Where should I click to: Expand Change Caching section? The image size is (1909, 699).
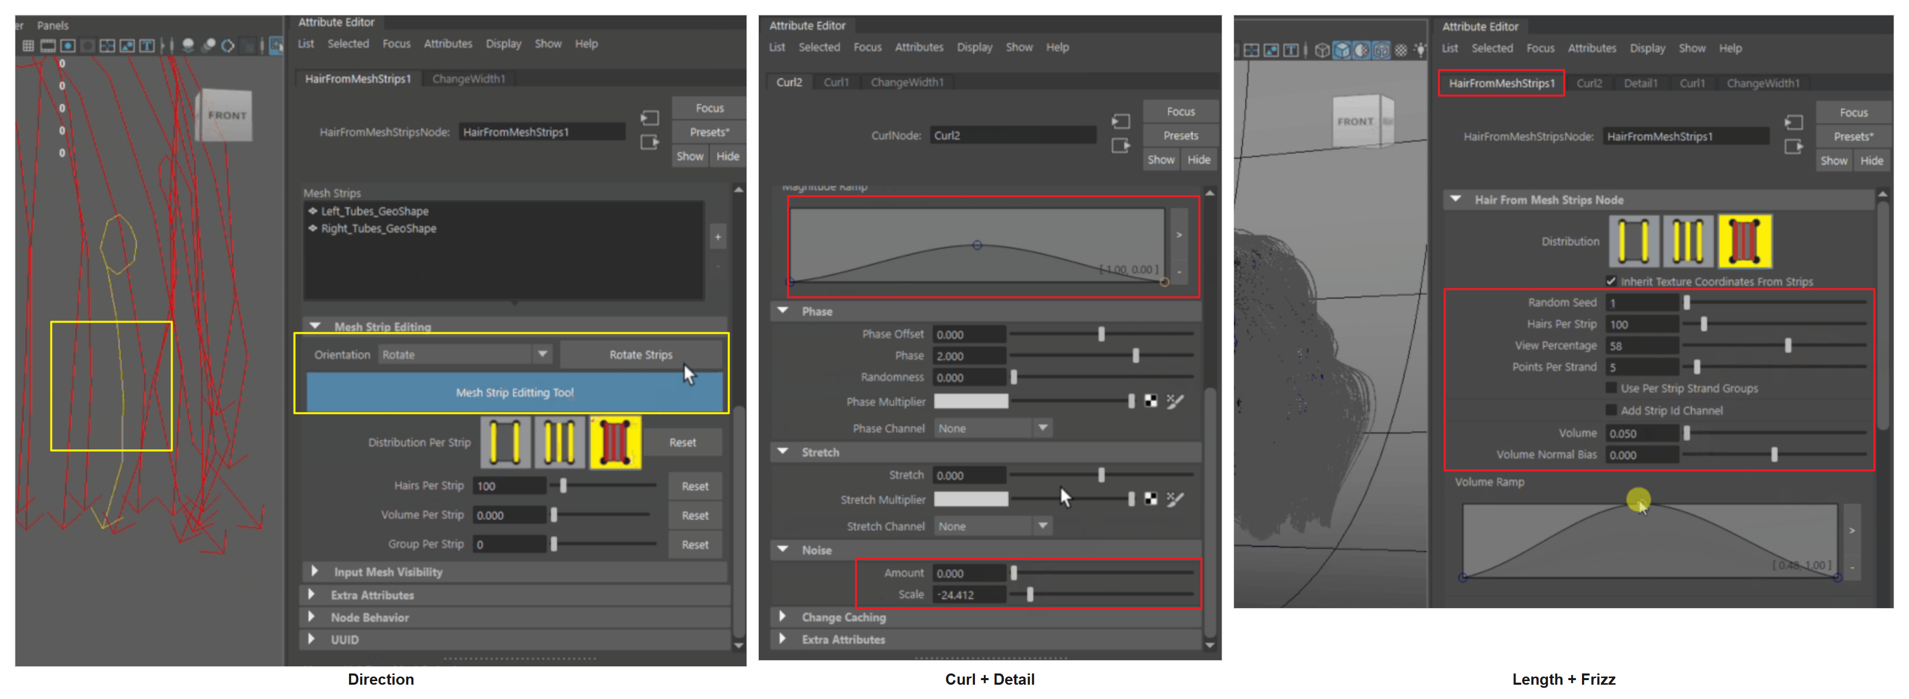click(x=782, y=616)
